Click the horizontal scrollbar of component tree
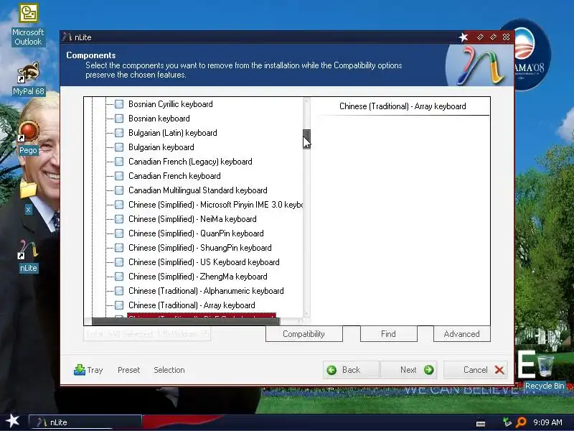The height and width of the screenshot is (431, 574). 186,321
